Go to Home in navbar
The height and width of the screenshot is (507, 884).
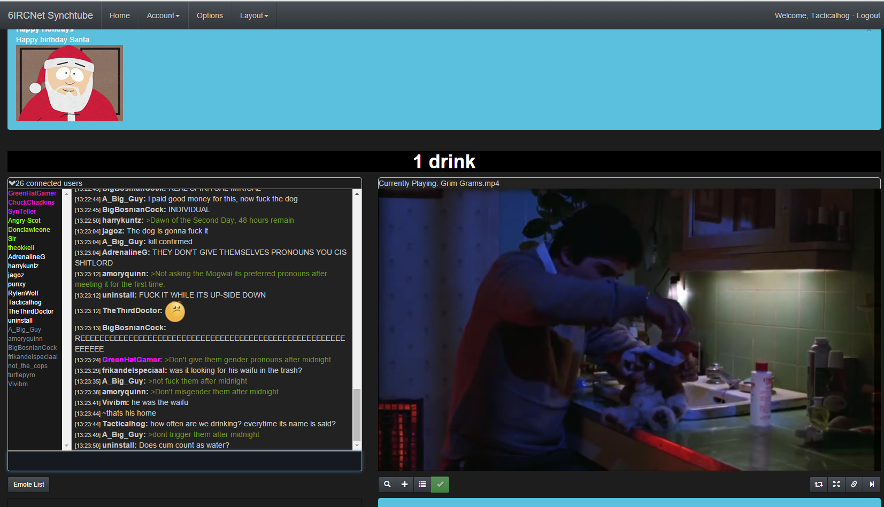coord(120,15)
